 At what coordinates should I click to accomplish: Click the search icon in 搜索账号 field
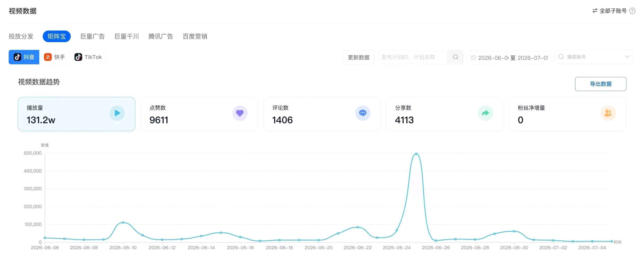point(561,57)
